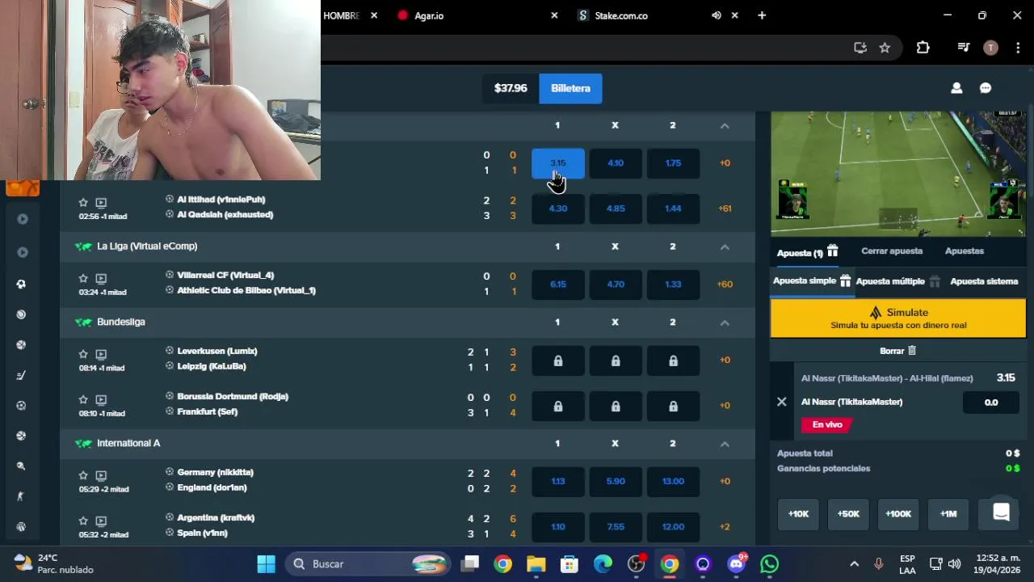Open the Windows Start menu
1034x582 pixels.
266,563
